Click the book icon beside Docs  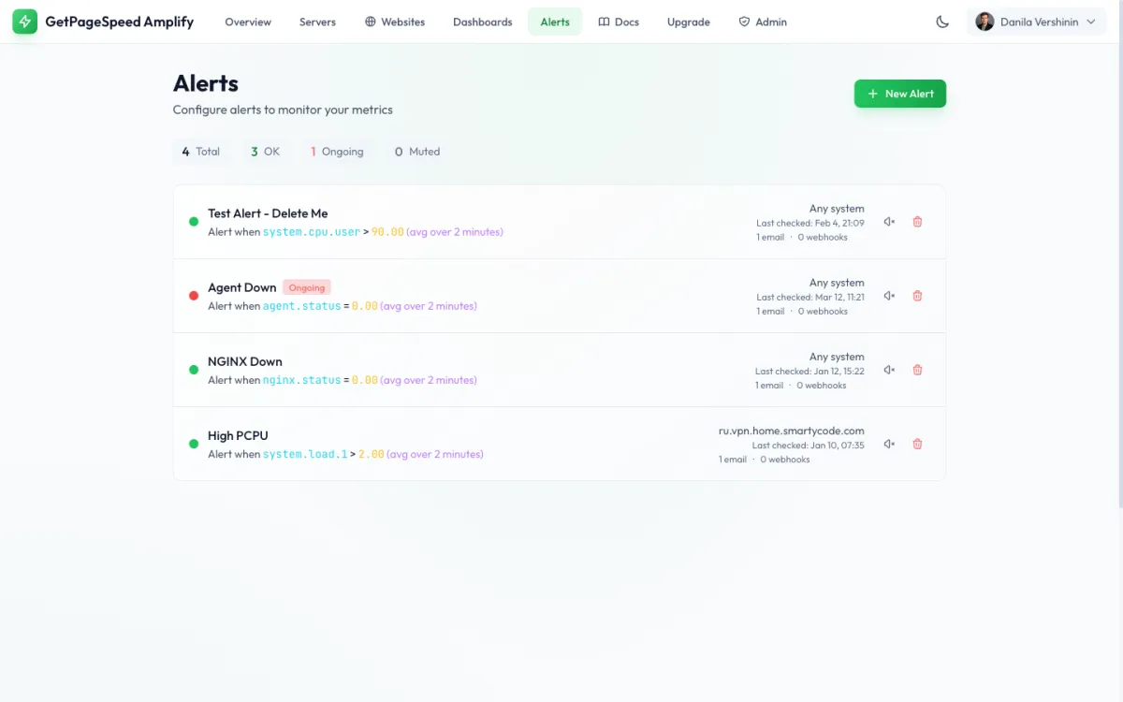pos(602,21)
